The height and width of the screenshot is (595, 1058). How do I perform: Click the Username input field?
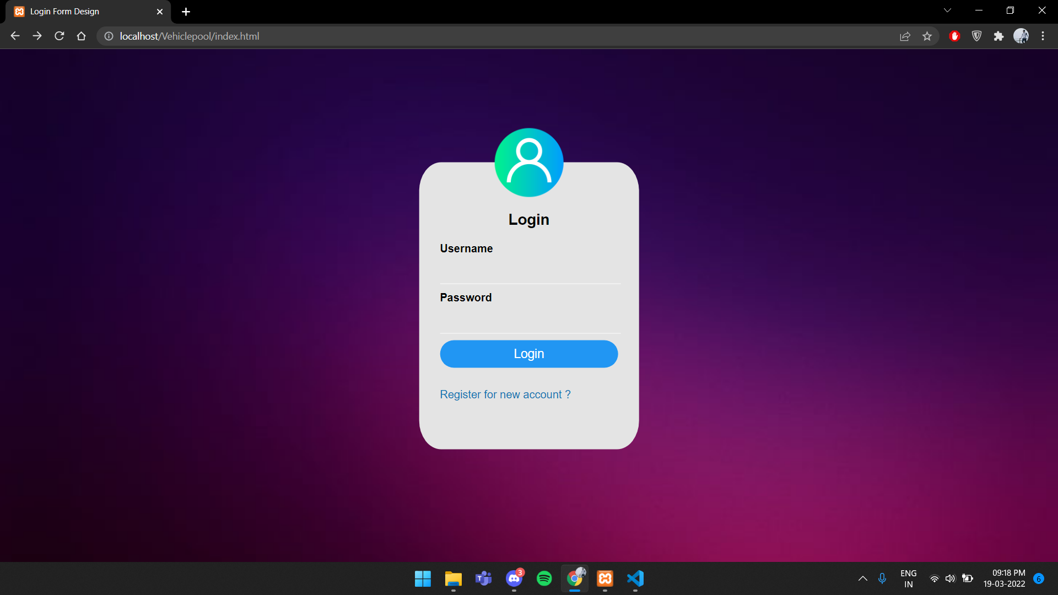point(529,271)
